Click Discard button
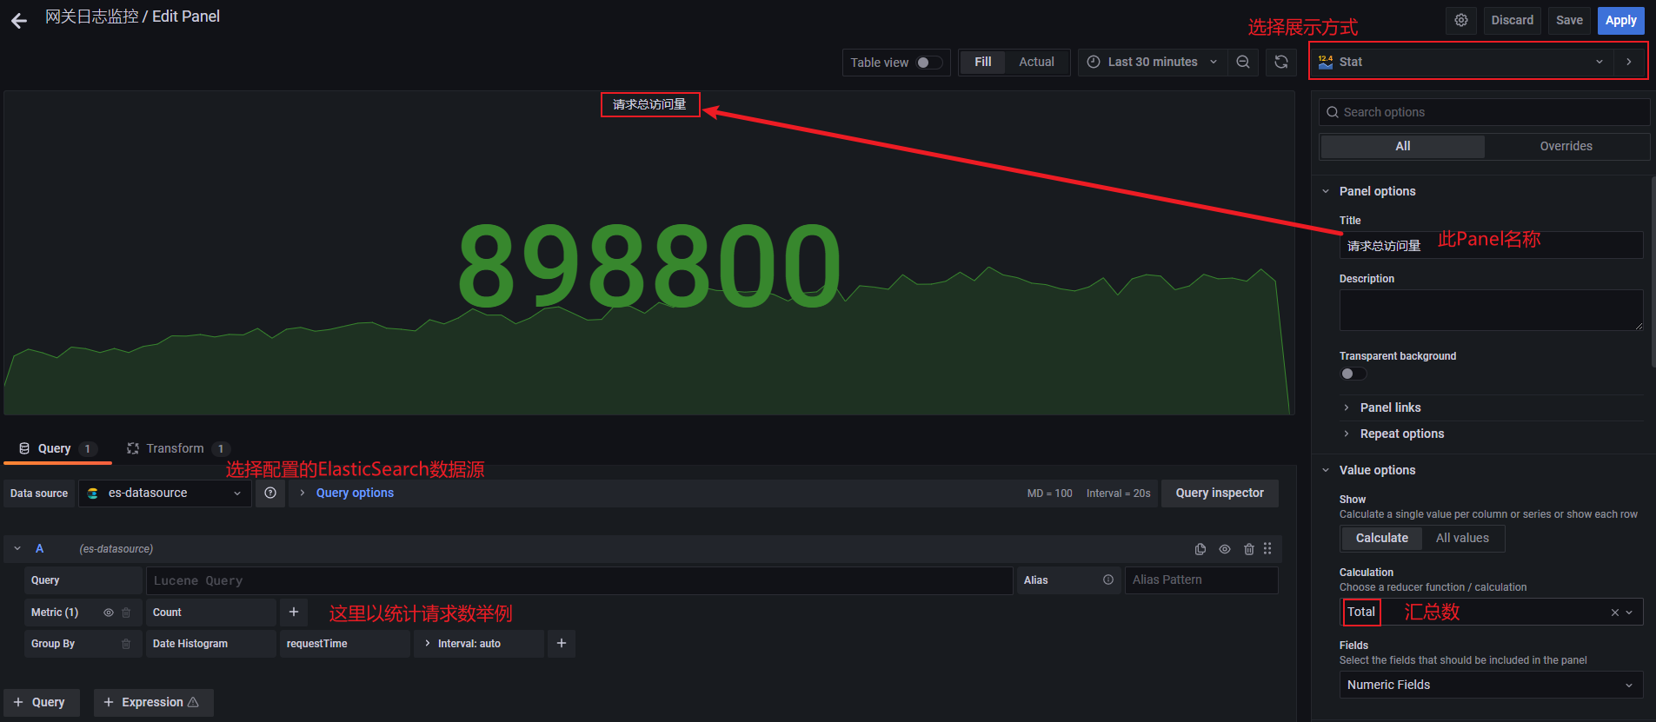The width and height of the screenshot is (1656, 722). [1513, 20]
